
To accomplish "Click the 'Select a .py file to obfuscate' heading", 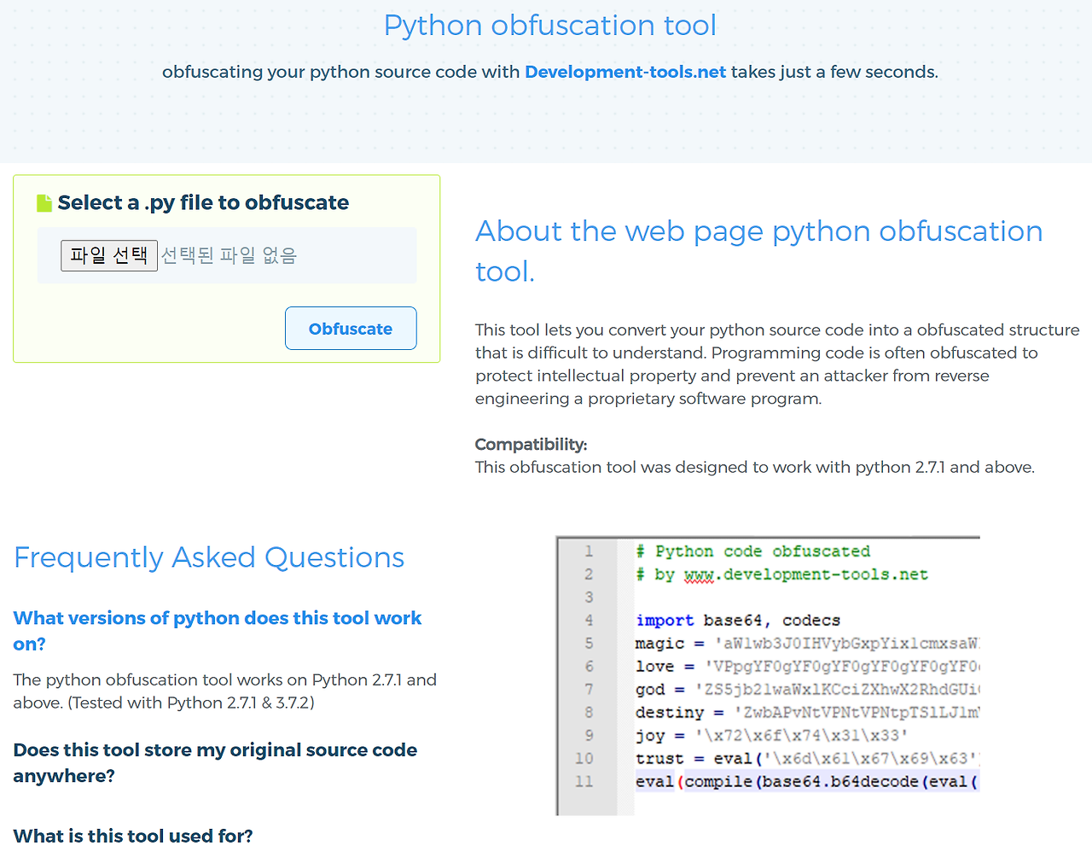I will point(203,203).
